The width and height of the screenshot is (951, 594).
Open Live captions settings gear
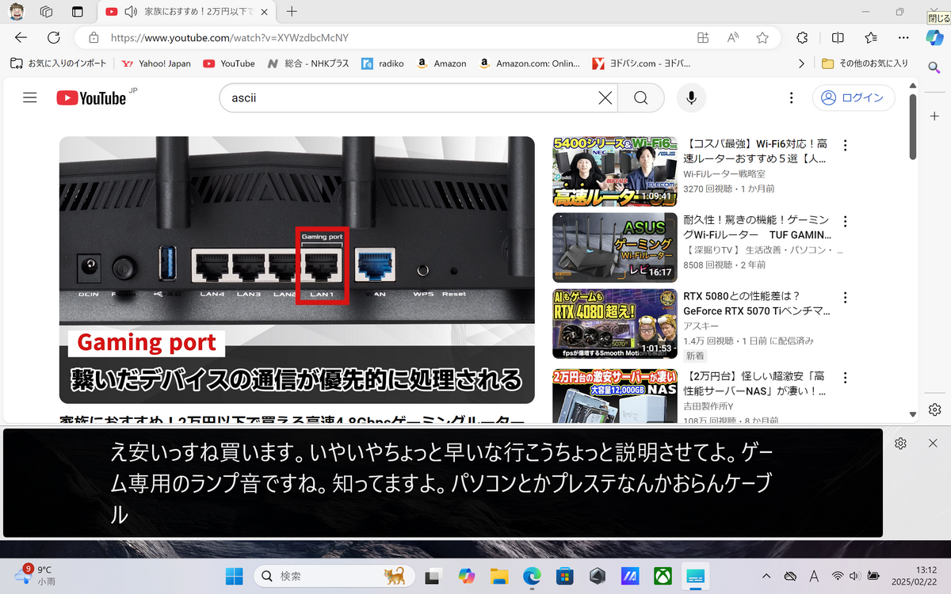[900, 444]
